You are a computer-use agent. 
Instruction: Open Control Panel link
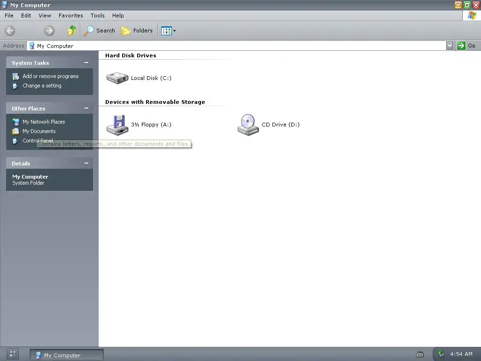[38, 141]
